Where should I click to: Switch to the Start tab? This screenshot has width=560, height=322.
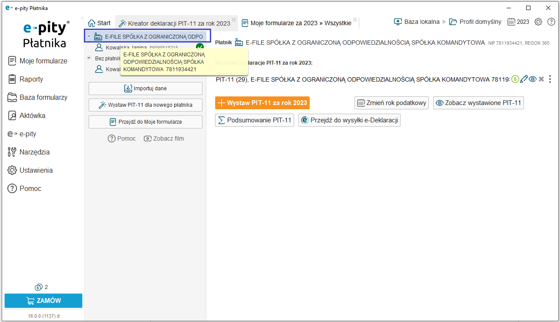[99, 23]
